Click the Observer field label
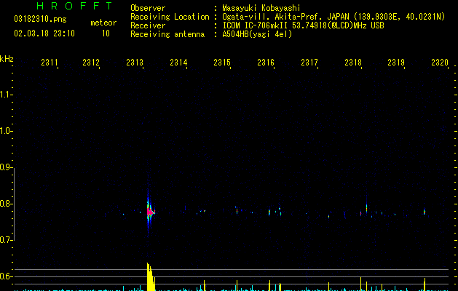Image resolution: width=458 pixels, height=291 pixels. [148, 8]
